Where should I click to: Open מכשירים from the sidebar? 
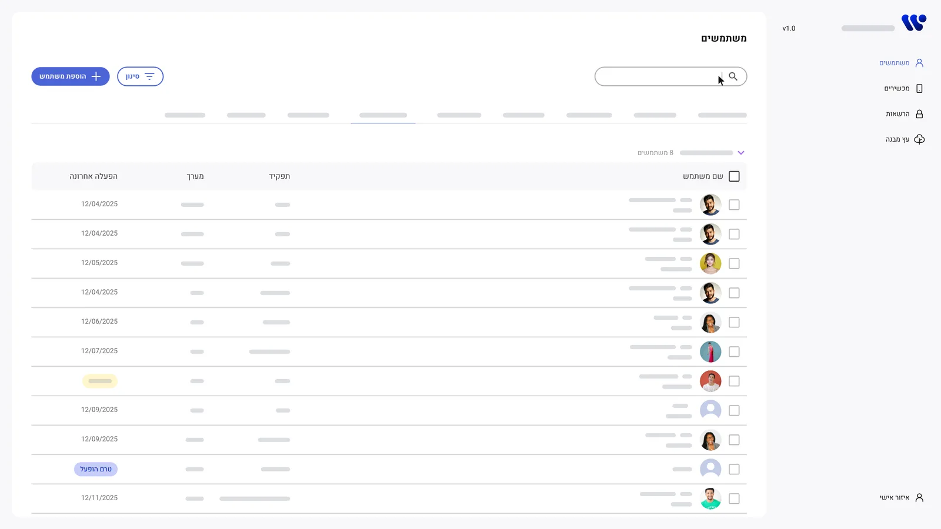tap(904, 89)
